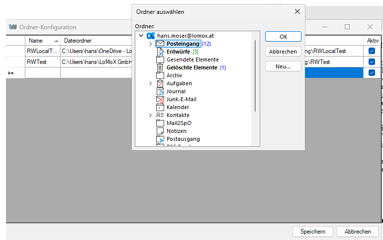Select the Journal folder label

tap(176, 91)
